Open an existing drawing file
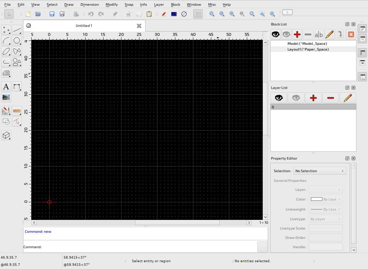The image size is (368, 269). tap(38, 14)
